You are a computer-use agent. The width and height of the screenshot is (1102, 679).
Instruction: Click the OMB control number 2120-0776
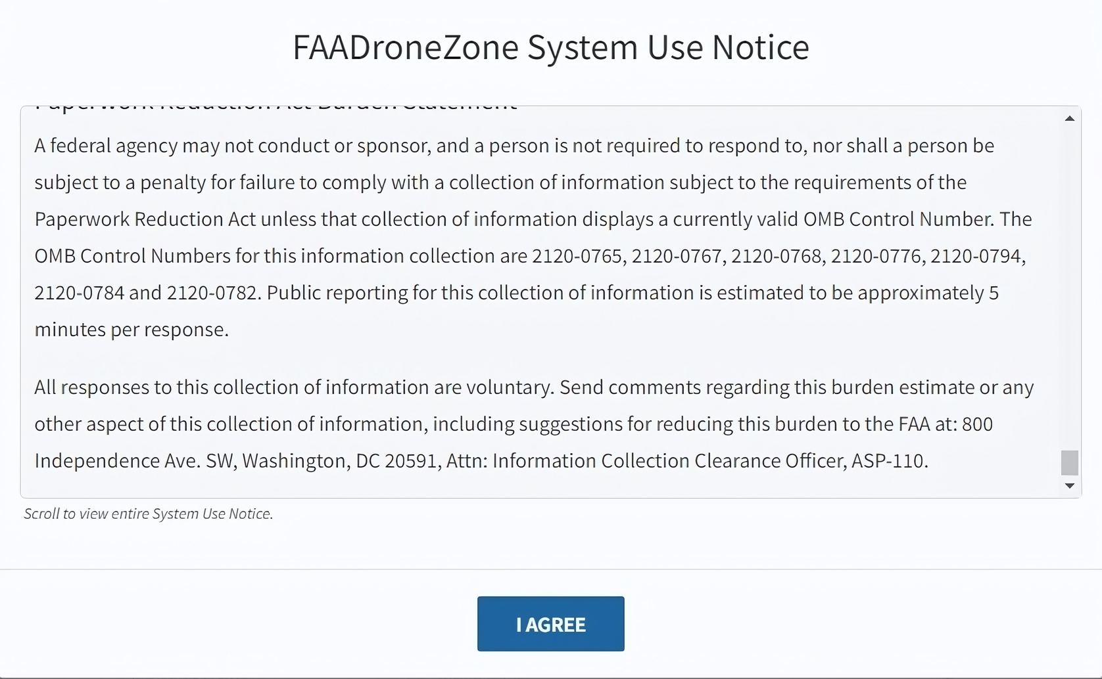pos(876,256)
